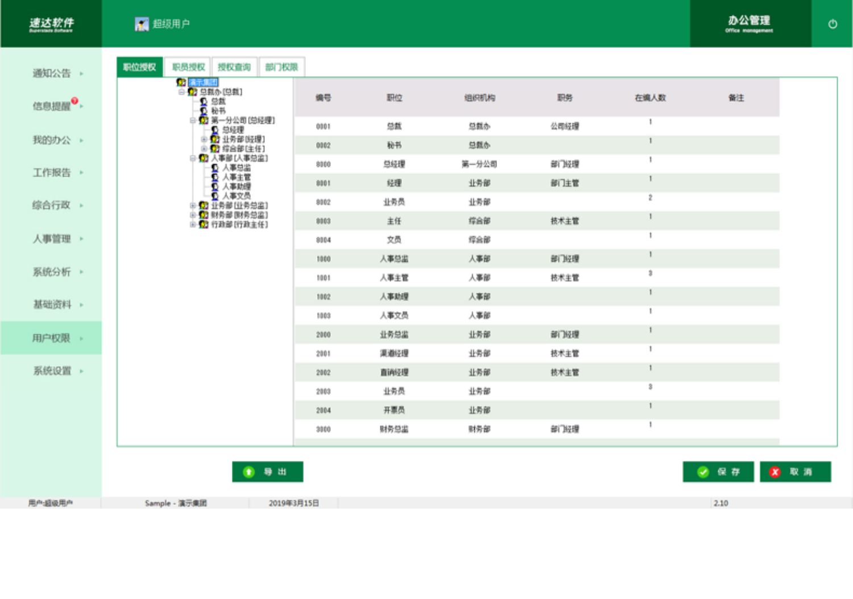Click 第一分公司 cell in the table
The width and height of the screenshot is (853, 599).
[x=479, y=164]
